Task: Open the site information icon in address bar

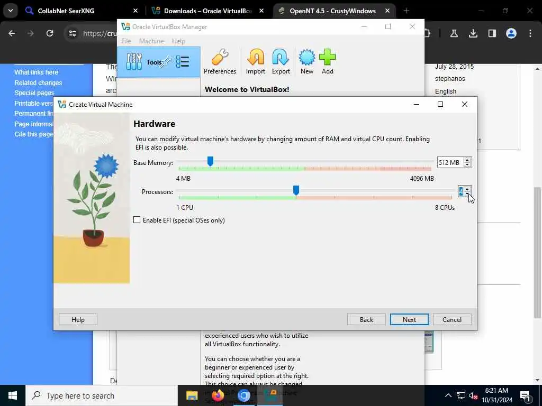Action: (x=72, y=33)
